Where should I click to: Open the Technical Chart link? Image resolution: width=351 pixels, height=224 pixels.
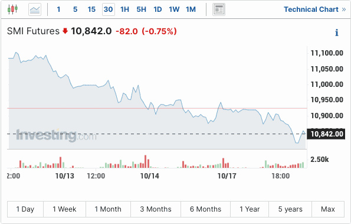pos(311,9)
